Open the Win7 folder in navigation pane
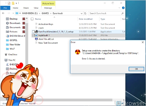The image size is (146, 106). pyautogui.click(x=12, y=49)
